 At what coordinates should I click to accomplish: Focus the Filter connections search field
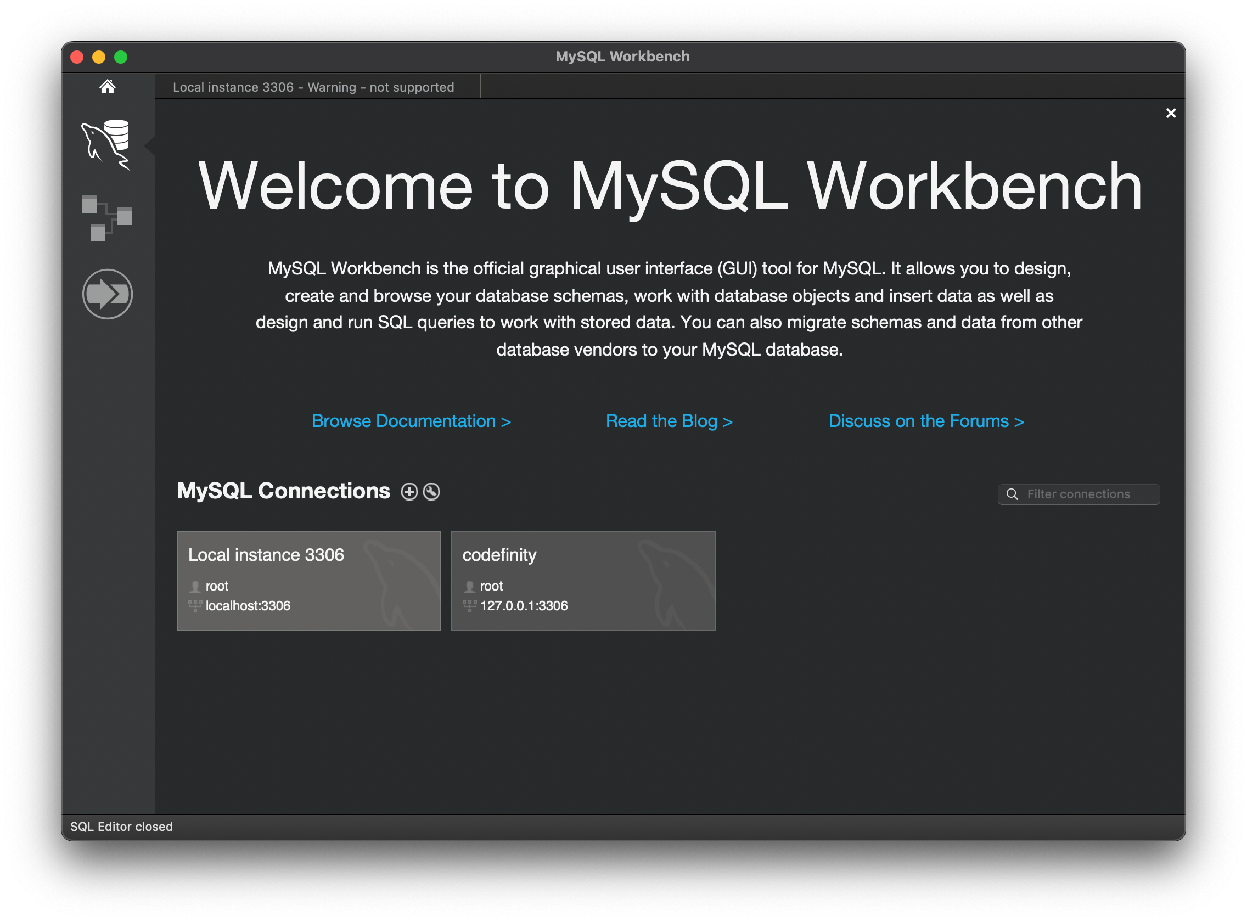coord(1079,494)
